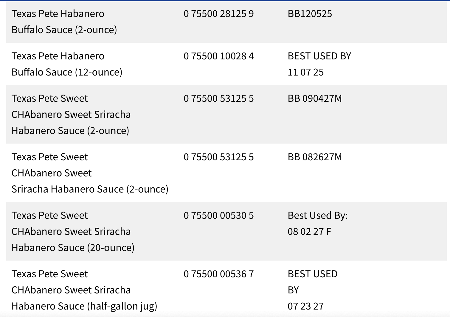This screenshot has height=317, width=450.
Task: Click UPC number 0 75500 10028 4
Action: [218, 56]
